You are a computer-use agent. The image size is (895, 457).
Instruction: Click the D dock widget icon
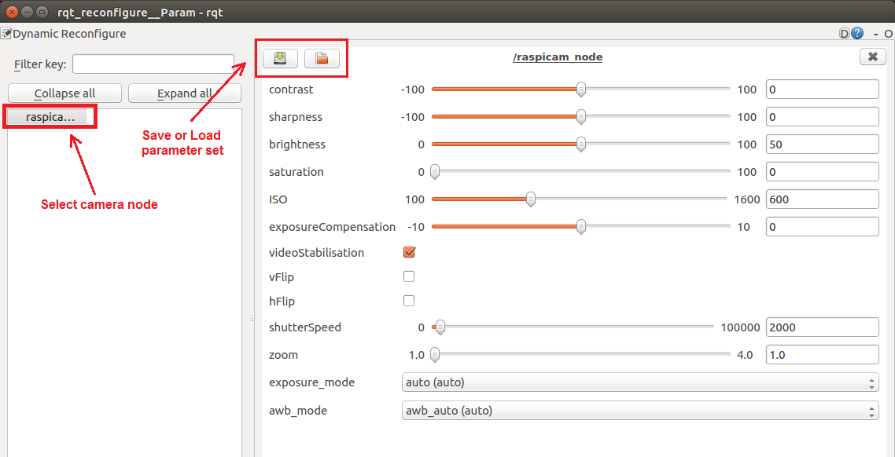click(845, 34)
